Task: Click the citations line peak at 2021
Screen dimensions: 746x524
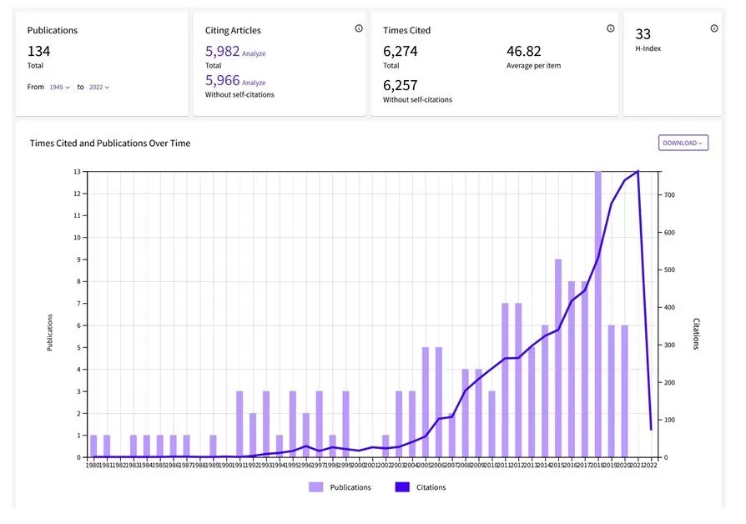Action: pyautogui.click(x=638, y=172)
